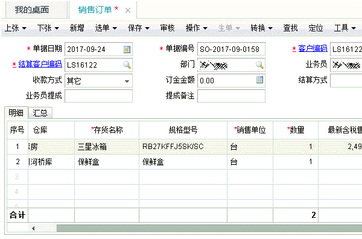The image size is (362, 239).
Task: Click the horizontal scrollbar thumb
Action: coord(209,228)
